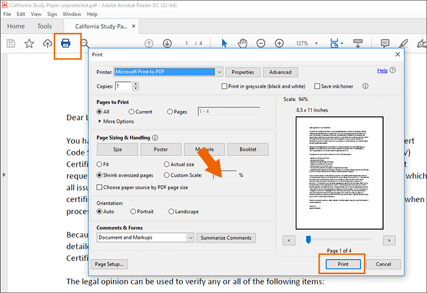The width and height of the screenshot is (427, 293).
Task: Open the View menu
Action: click(36, 14)
